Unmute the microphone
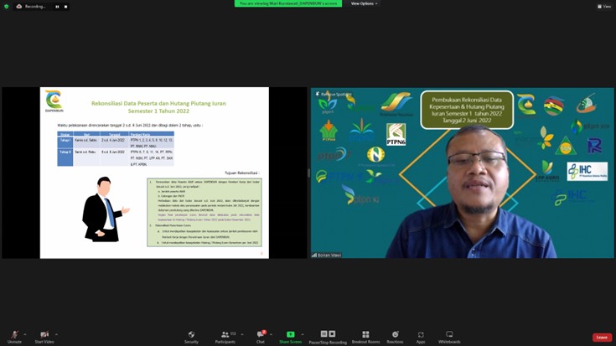 pyautogui.click(x=14, y=335)
